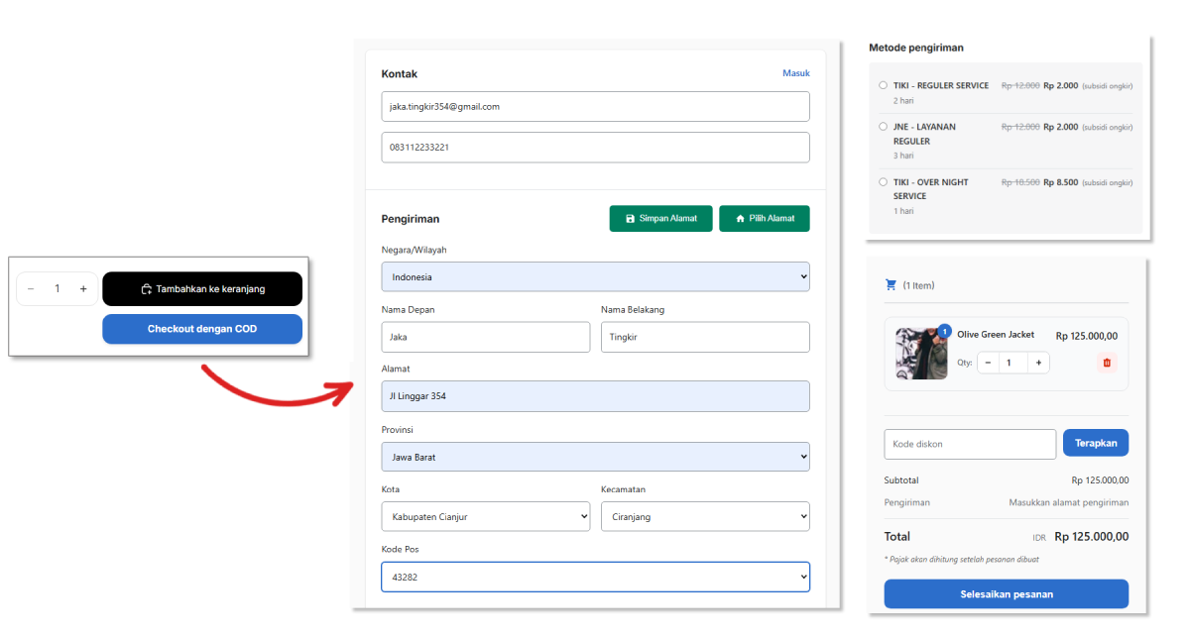Screen dimensions: 1190x637
Task: Choose TIKI - Over Night Service radio
Action: pos(883,182)
